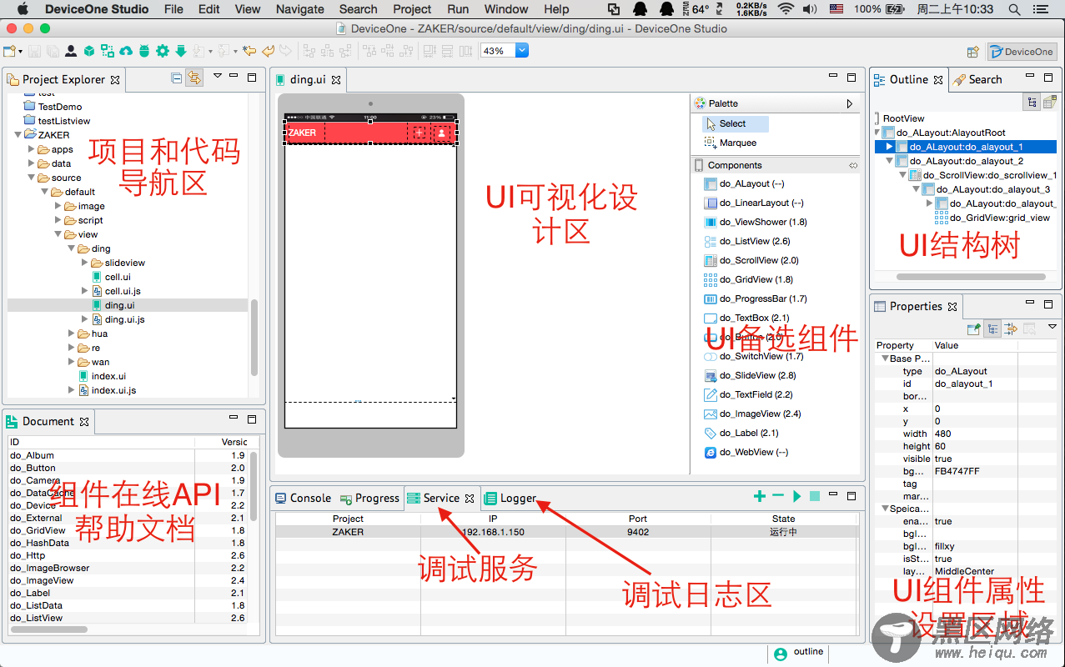Click the green download arrow toolbar icon
The height and width of the screenshot is (667, 1065).
(x=180, y=51)
